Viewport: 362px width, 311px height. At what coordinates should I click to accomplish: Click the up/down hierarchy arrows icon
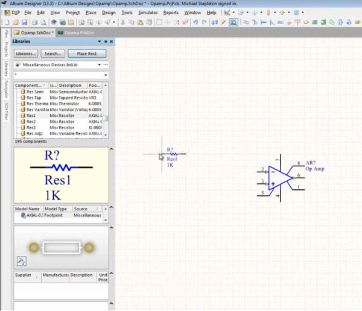click(215, 22)
